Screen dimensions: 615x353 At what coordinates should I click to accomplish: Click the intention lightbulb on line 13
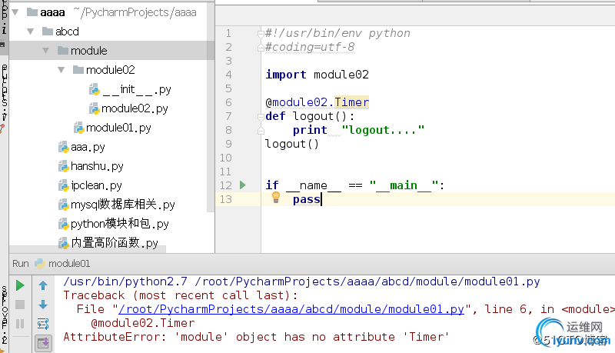point(276,198)
